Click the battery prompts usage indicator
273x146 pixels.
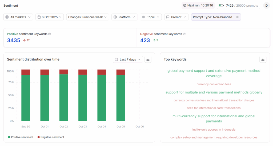pos(238,6)
